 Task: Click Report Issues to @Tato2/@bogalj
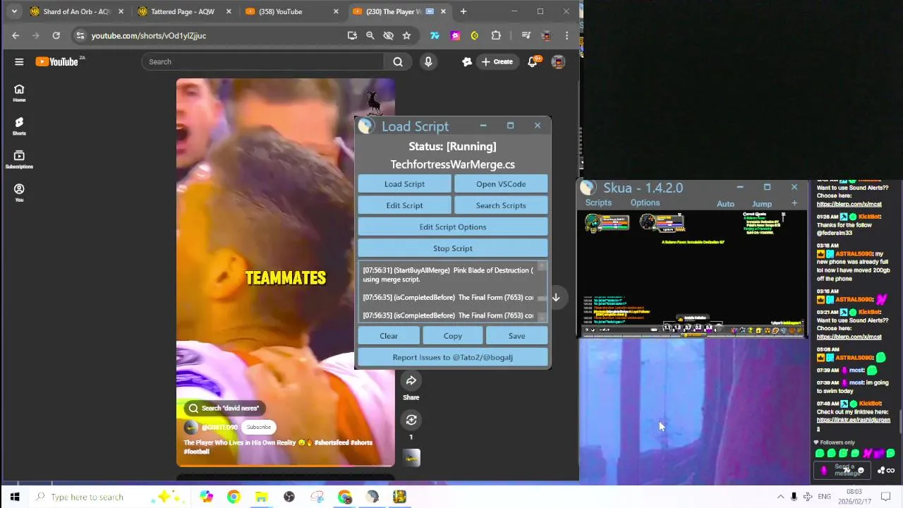(x=453, y=358)
